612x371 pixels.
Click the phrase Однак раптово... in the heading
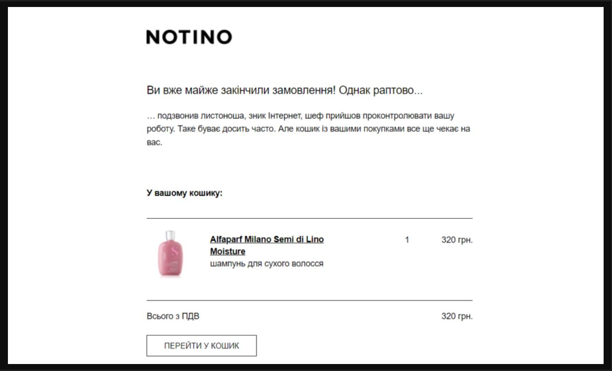click(x=381, y=90)
